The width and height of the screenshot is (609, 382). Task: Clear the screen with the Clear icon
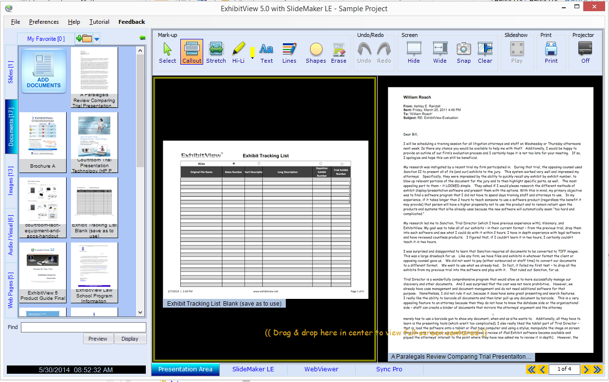485,52
